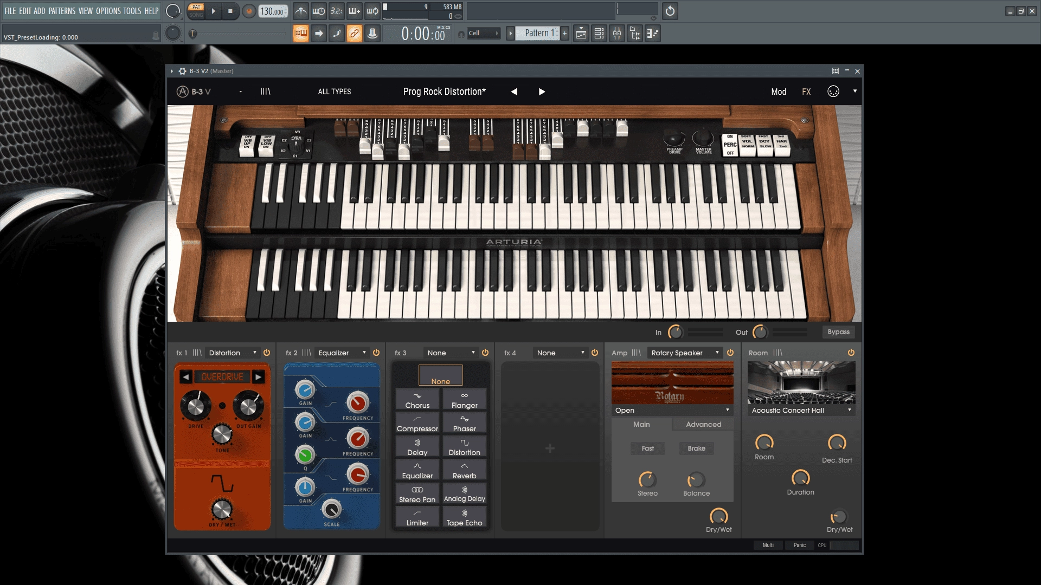
Task: Stop playback with the stop button
Action: click(230, 11)
